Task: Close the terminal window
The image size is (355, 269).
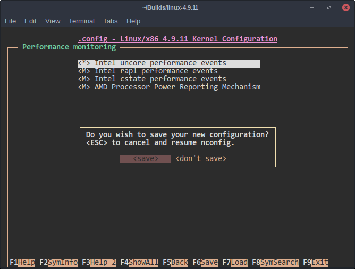Action: pos(346,7)
